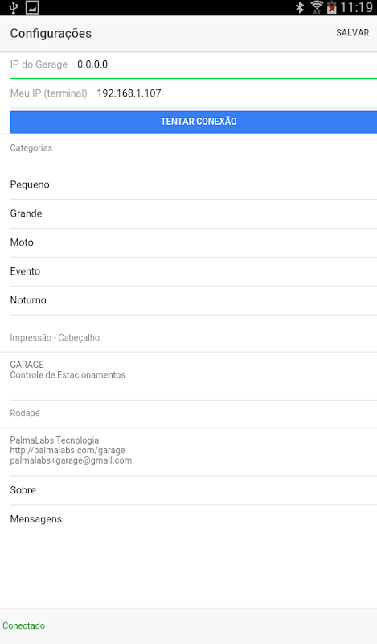Tap the USB connection status icon

(x=14, y=7)
